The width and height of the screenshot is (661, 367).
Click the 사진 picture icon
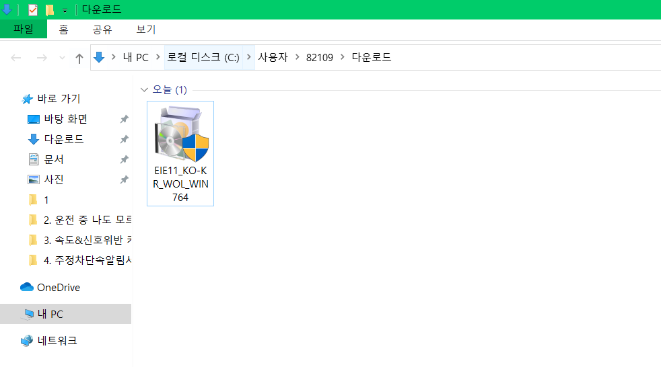(33, 179)
